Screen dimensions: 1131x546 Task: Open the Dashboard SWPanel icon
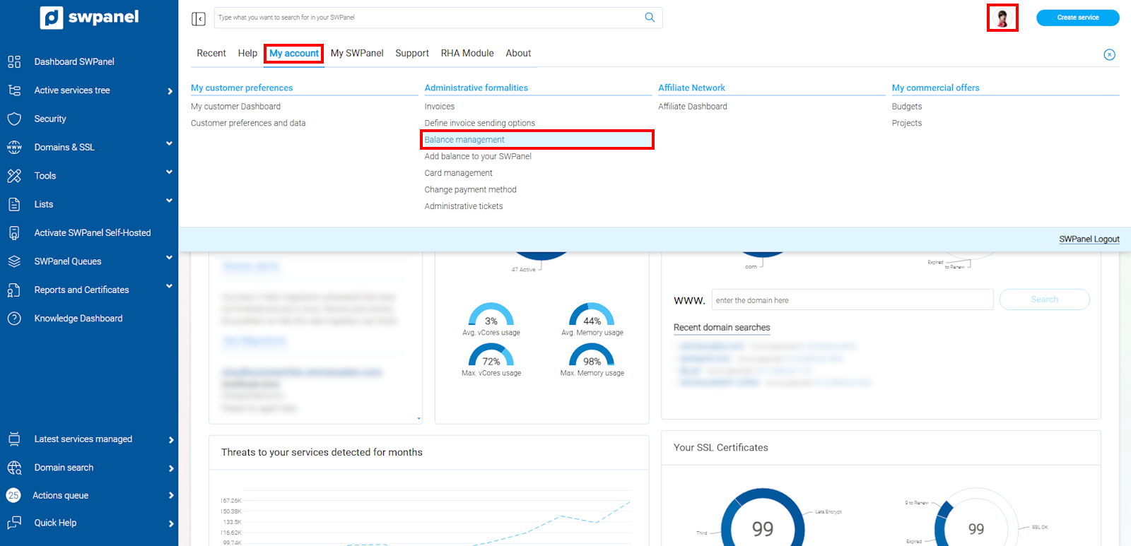pyautogui.click(x=14, y=61)
